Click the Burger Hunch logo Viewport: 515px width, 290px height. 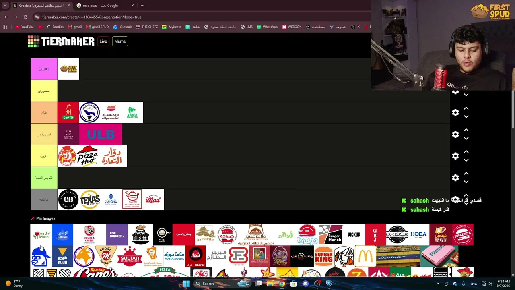click(331, 234)
